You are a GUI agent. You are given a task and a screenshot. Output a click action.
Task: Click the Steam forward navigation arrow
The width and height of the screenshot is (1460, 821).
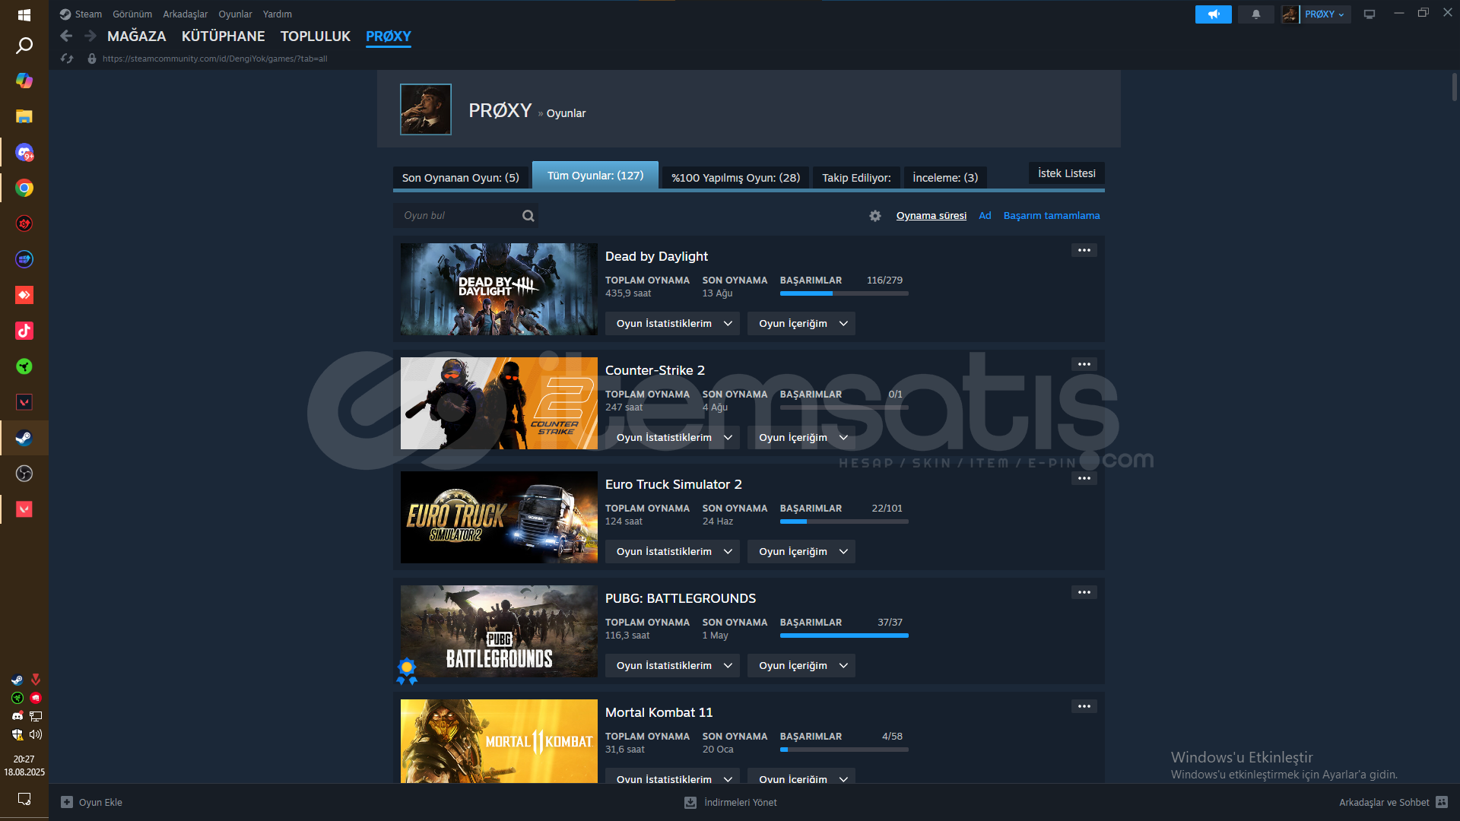coord(90,36)
